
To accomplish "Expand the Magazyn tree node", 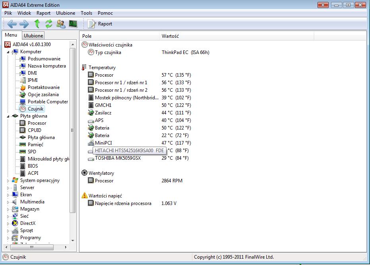I will coord(8,209).
